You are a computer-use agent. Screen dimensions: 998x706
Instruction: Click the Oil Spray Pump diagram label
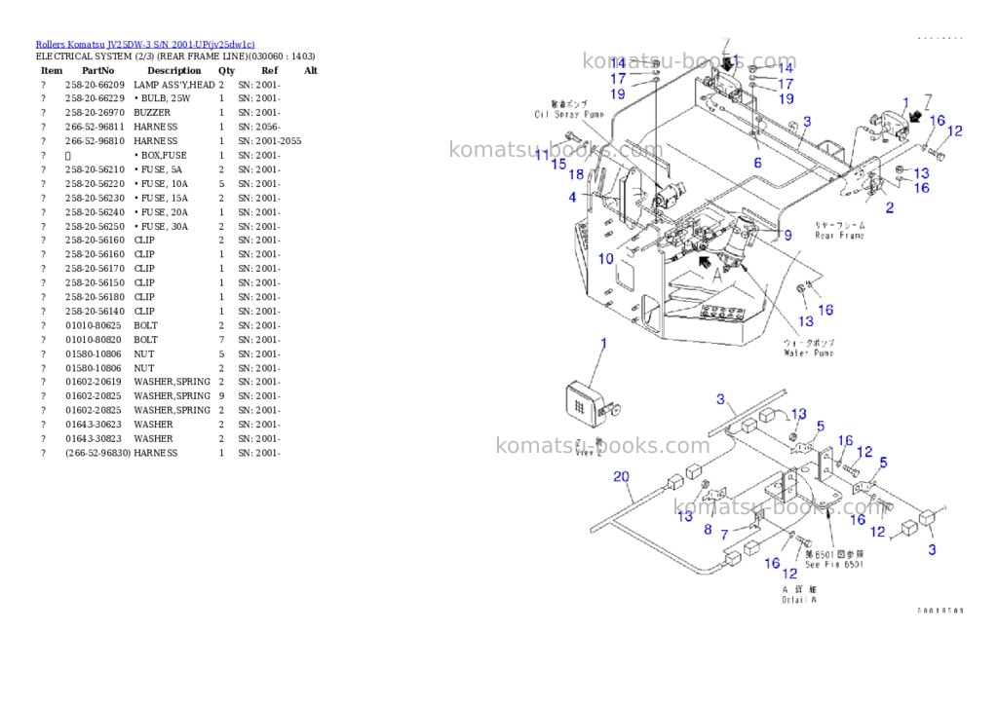coord(569,115)
